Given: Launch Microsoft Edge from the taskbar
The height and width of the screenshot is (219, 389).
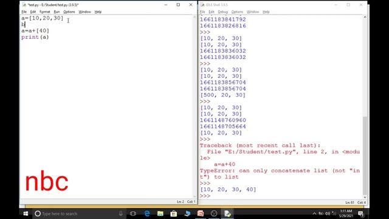Looking at the screenshot, I should (147, 214).
